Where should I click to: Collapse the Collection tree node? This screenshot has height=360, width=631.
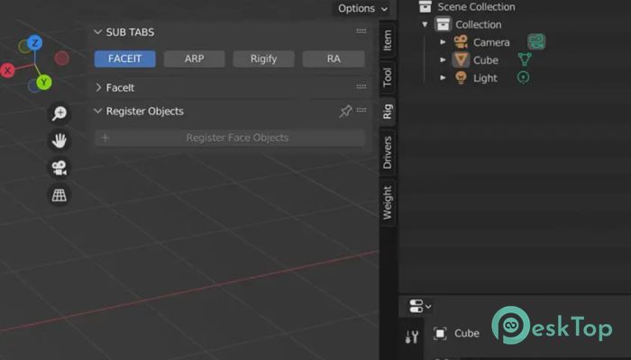(425, 24)
